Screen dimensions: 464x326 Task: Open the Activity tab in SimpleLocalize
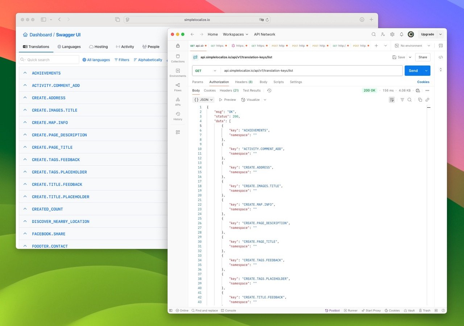click(x=125, y=47)
